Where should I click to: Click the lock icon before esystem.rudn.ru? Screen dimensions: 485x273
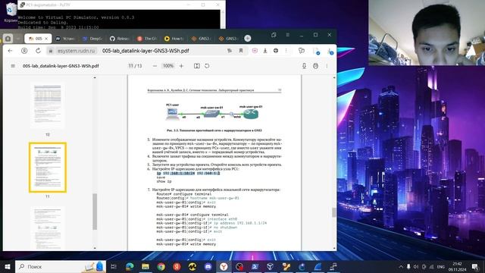pos(51,51)
